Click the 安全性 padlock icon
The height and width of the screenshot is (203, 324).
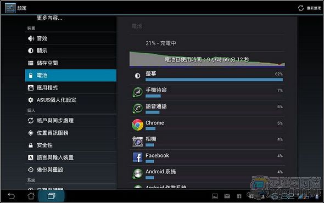pyautogui.click(x=31, y=145)
